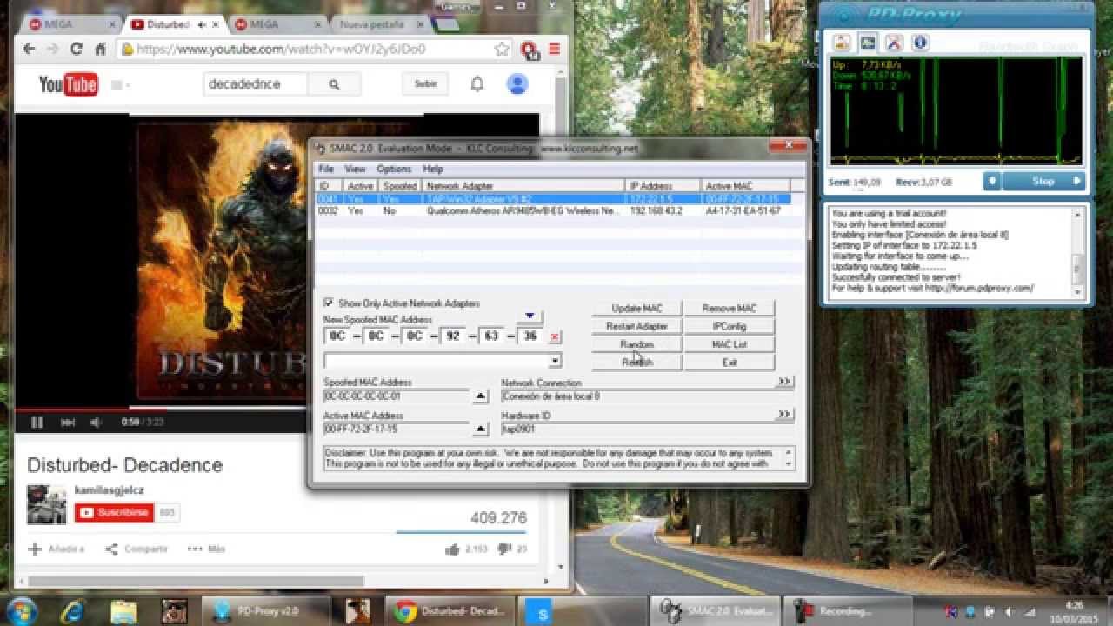1113x626 pixels.
Task: Open the Windows Start button
Action: coord(21,610)
